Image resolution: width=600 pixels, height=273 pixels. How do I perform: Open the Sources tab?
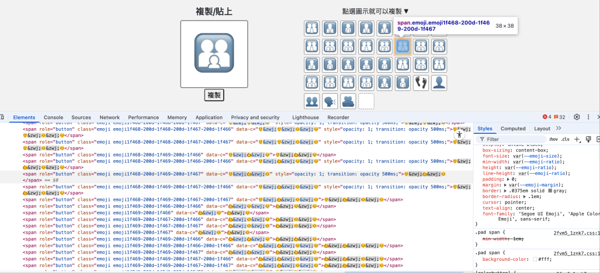pos(81,118)
